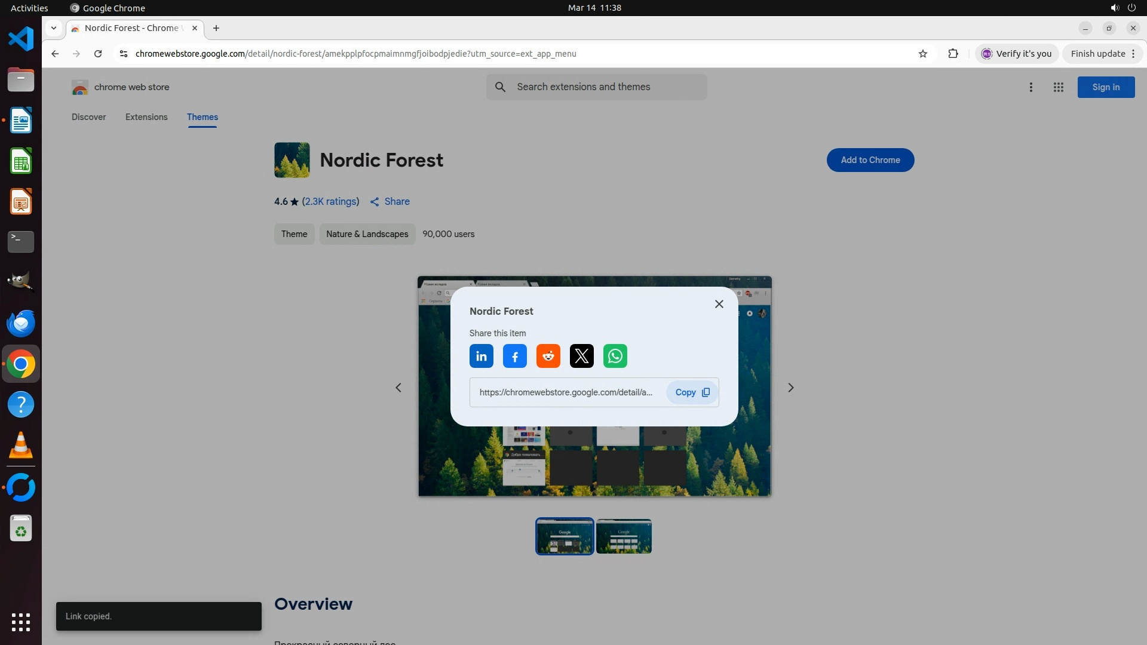Screen dimensions: 1147x645
Task: Share on Reddit icon
Action: (x=548, y=357)
